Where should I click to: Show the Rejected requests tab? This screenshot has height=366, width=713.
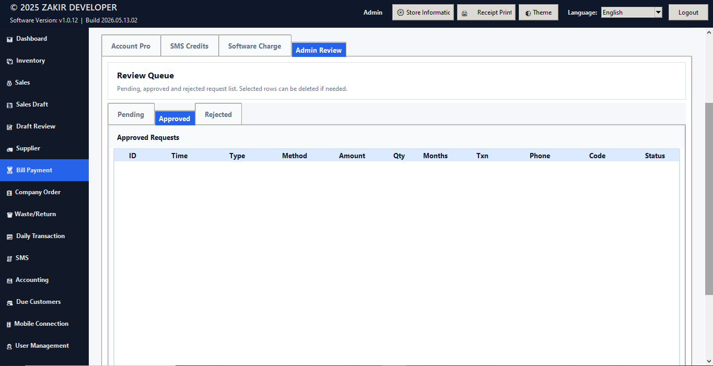coord(218,114)
